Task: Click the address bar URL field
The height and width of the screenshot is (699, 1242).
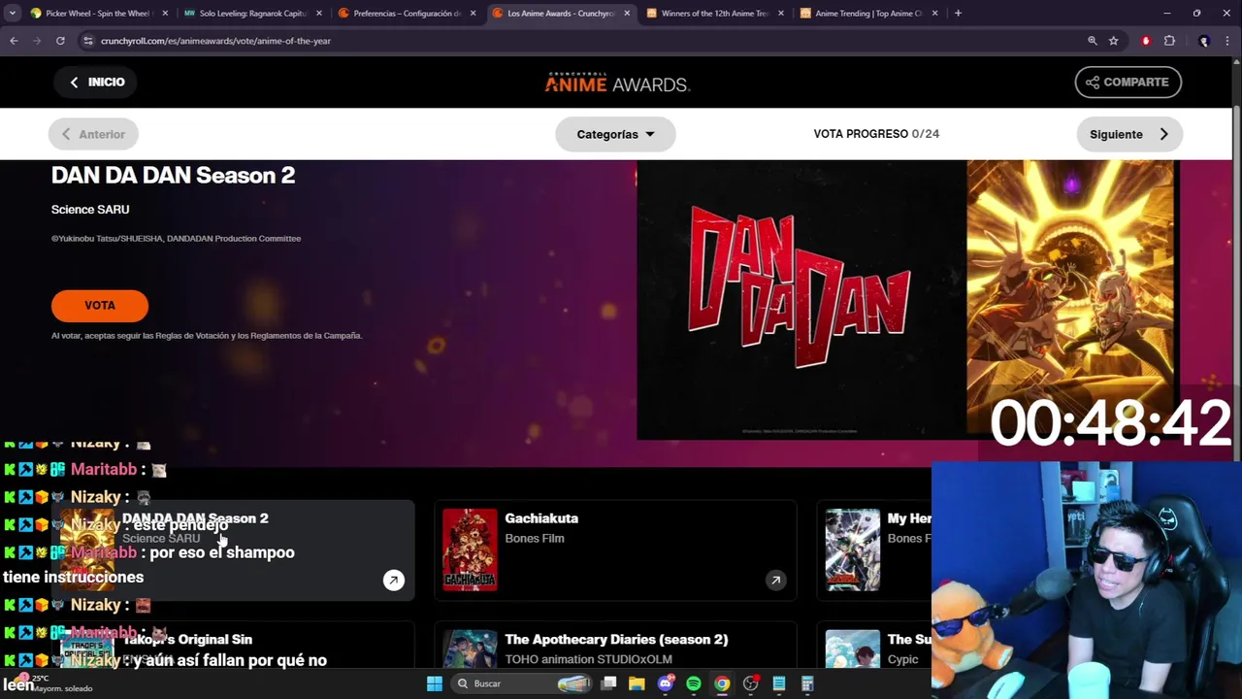Action: 582,41
